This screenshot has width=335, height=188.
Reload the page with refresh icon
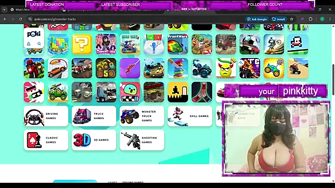click(20, 19)
